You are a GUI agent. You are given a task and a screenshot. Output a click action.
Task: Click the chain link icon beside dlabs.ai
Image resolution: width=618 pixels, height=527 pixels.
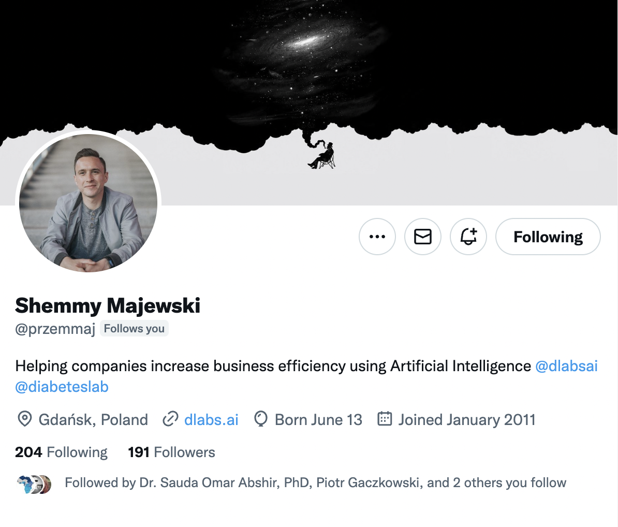[170, 419]
